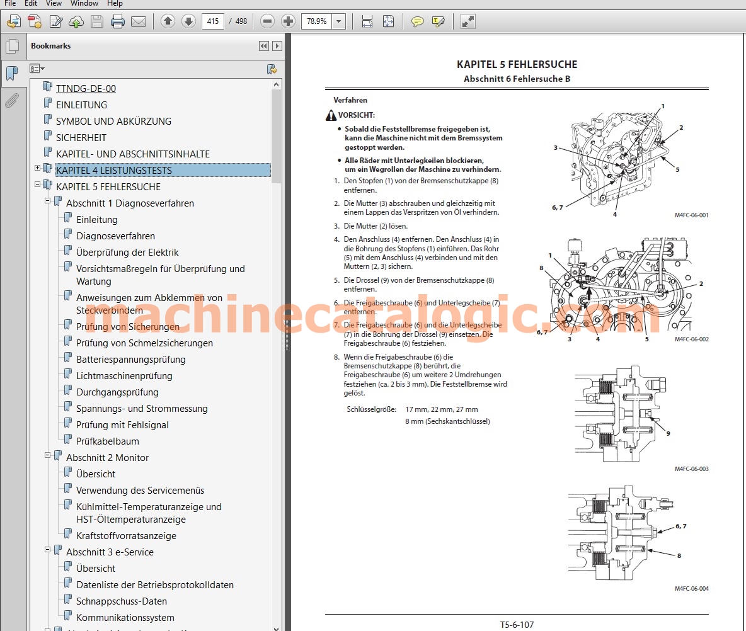Open the TTNDG-DE-00 bookmark link

pos(86,88)
